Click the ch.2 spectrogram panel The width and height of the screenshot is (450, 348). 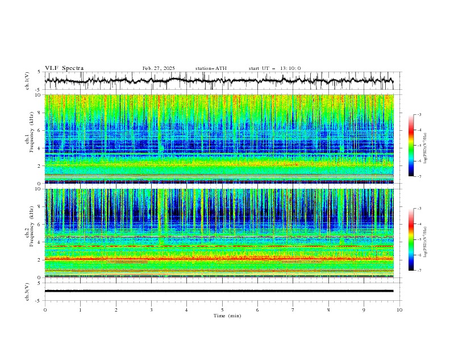click(219, 233)
